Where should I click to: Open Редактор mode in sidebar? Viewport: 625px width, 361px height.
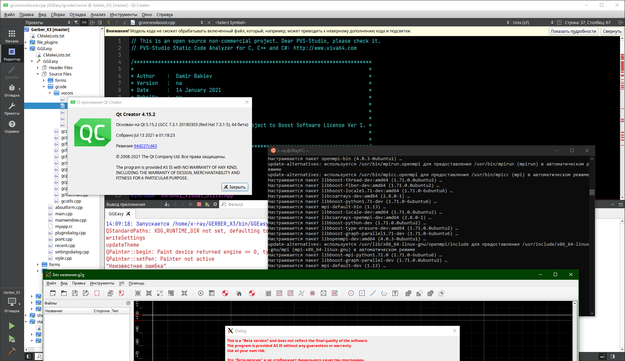tap(12, 54)
